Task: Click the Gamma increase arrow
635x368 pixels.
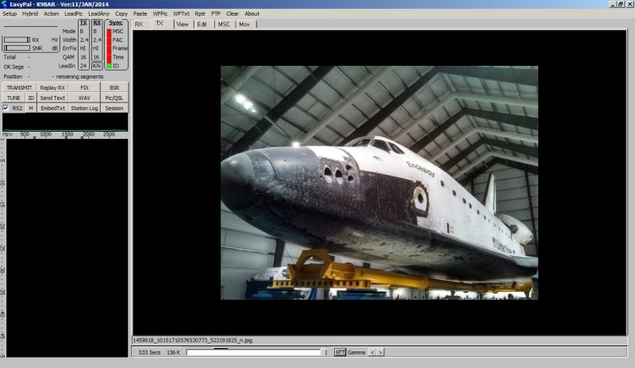Action: point(380,352)
